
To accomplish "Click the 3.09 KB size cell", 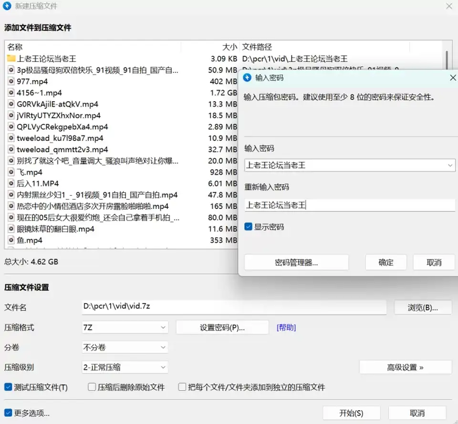I will point(224,58).
